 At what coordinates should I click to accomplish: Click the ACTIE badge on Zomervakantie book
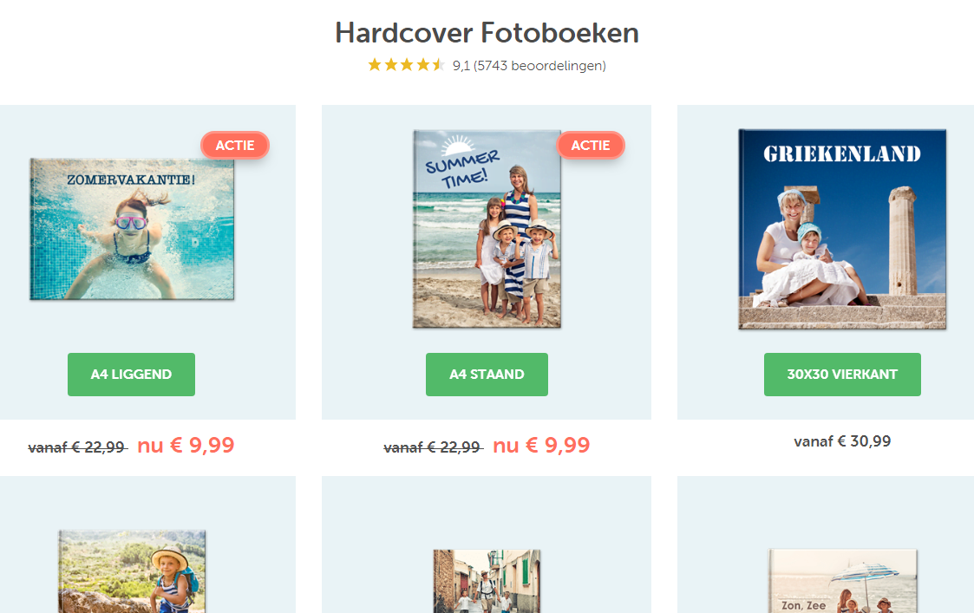coord(235,146)
